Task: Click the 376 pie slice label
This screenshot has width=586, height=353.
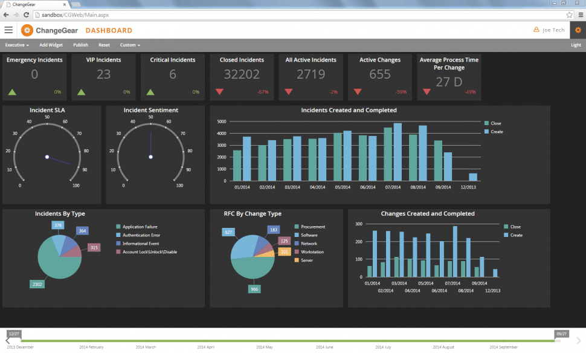Action: click(58, 225)
